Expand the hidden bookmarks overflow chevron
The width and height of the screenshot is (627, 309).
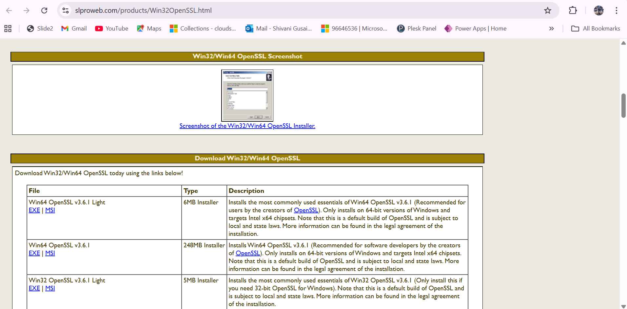pos(552,29)
